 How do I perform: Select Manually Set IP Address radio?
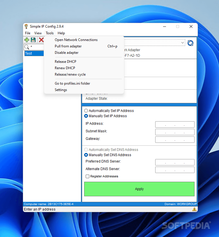pos(86,116)
